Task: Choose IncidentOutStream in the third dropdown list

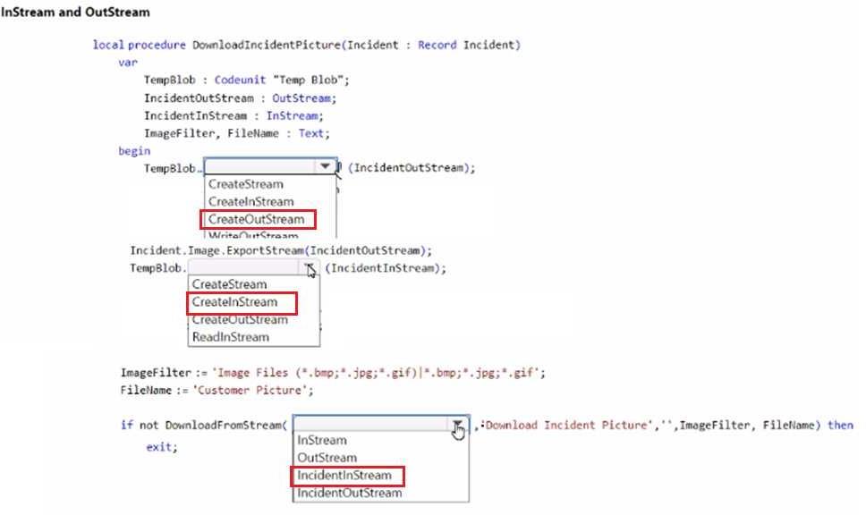Action: tap(350, 493)
